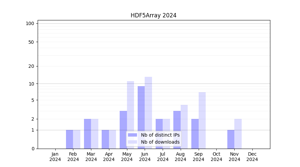Image resolution: width=300 pixels, height=167 pixels.
Task: Click the 'Nb of downloads' legend color swatch
Action: tap(132, 142)
